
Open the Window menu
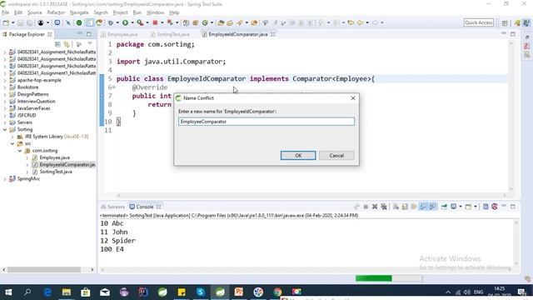(x=155, y=12)
